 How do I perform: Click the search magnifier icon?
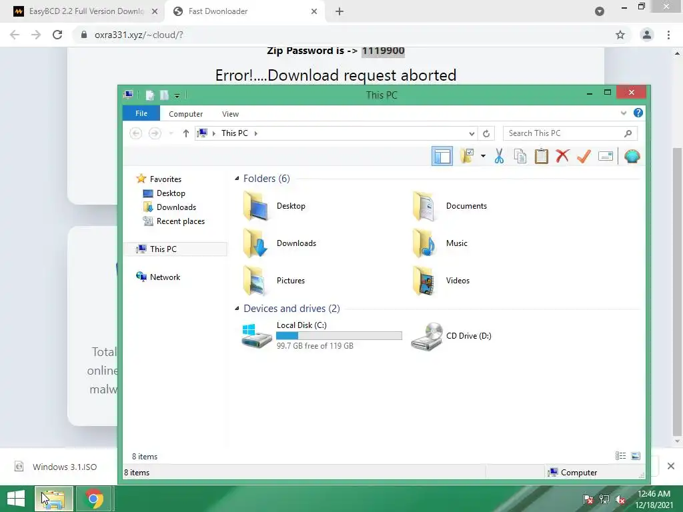[x=628, y=133]
